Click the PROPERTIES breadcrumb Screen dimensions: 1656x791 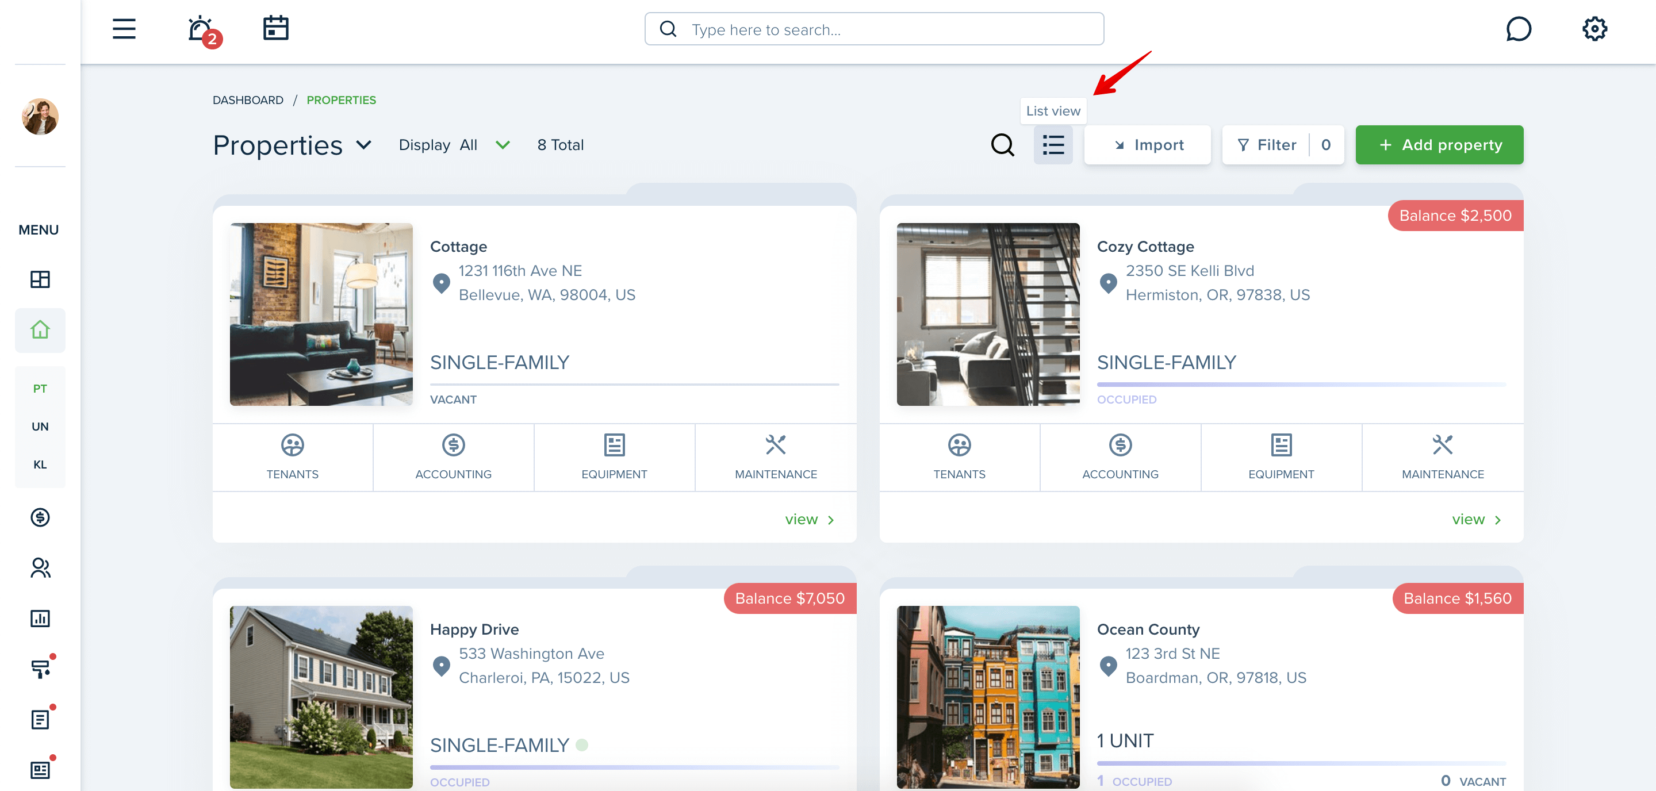342,100
